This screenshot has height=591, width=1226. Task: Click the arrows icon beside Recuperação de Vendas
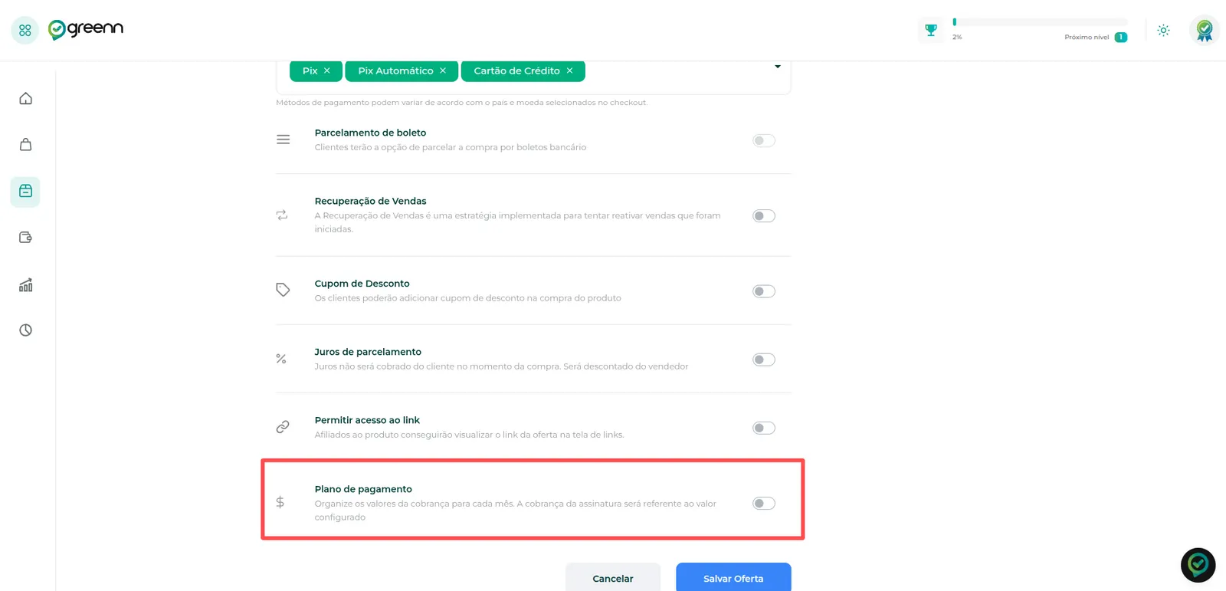point(282,215)
